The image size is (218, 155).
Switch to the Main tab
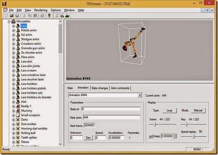tap(70, 88)
